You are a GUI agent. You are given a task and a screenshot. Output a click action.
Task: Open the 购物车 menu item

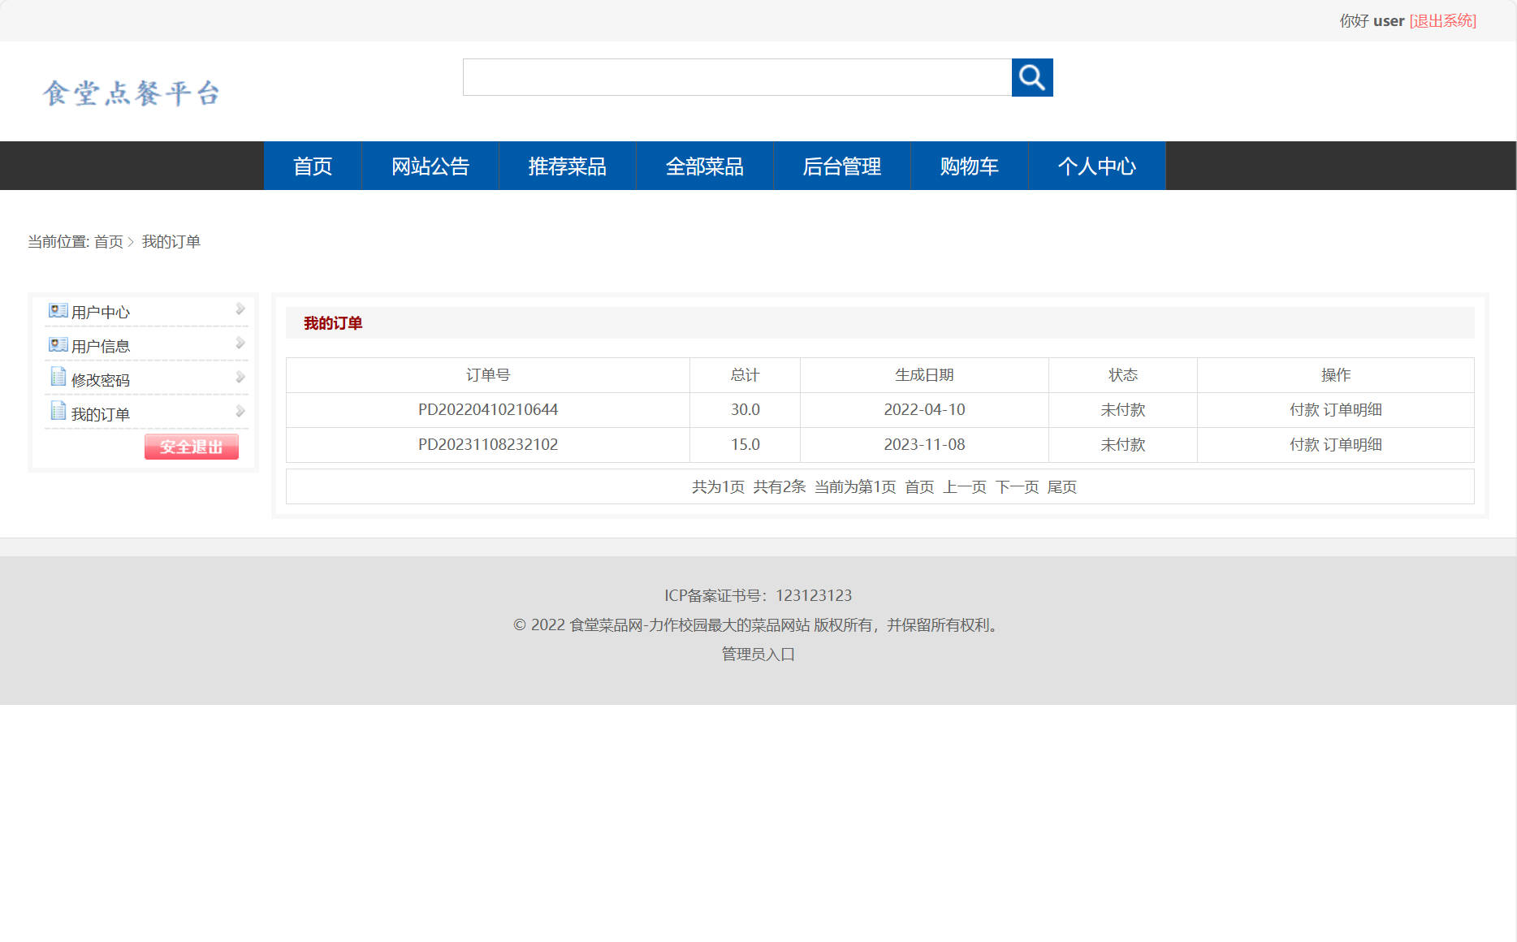click(x=969, y=166)
